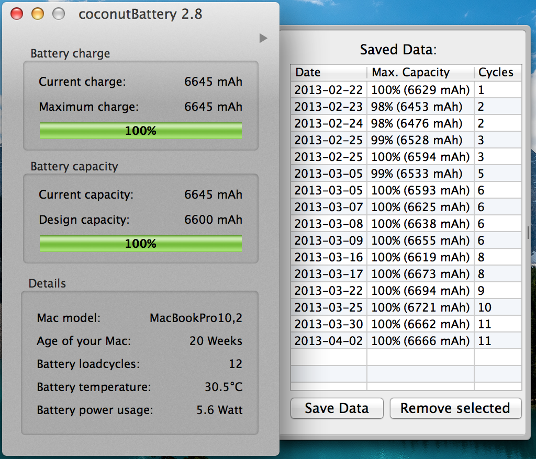Click the coconutBattery 2.8 window title
Screen dimensions: 536x459
point(140,14)
